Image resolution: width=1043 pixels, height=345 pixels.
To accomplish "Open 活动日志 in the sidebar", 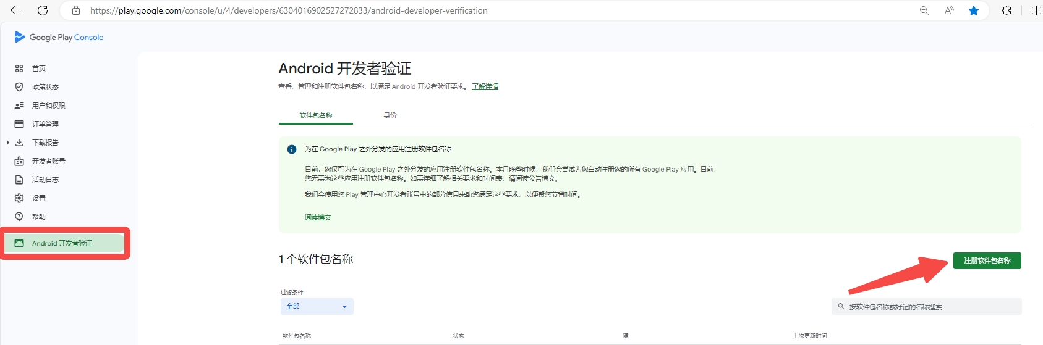I will (45, 180).
